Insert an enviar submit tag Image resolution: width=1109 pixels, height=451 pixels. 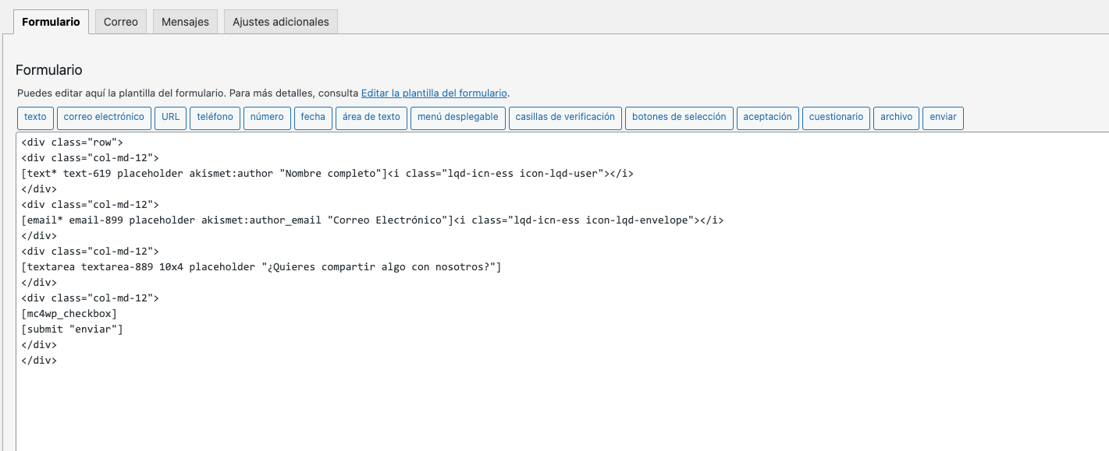tap(943, 118)
